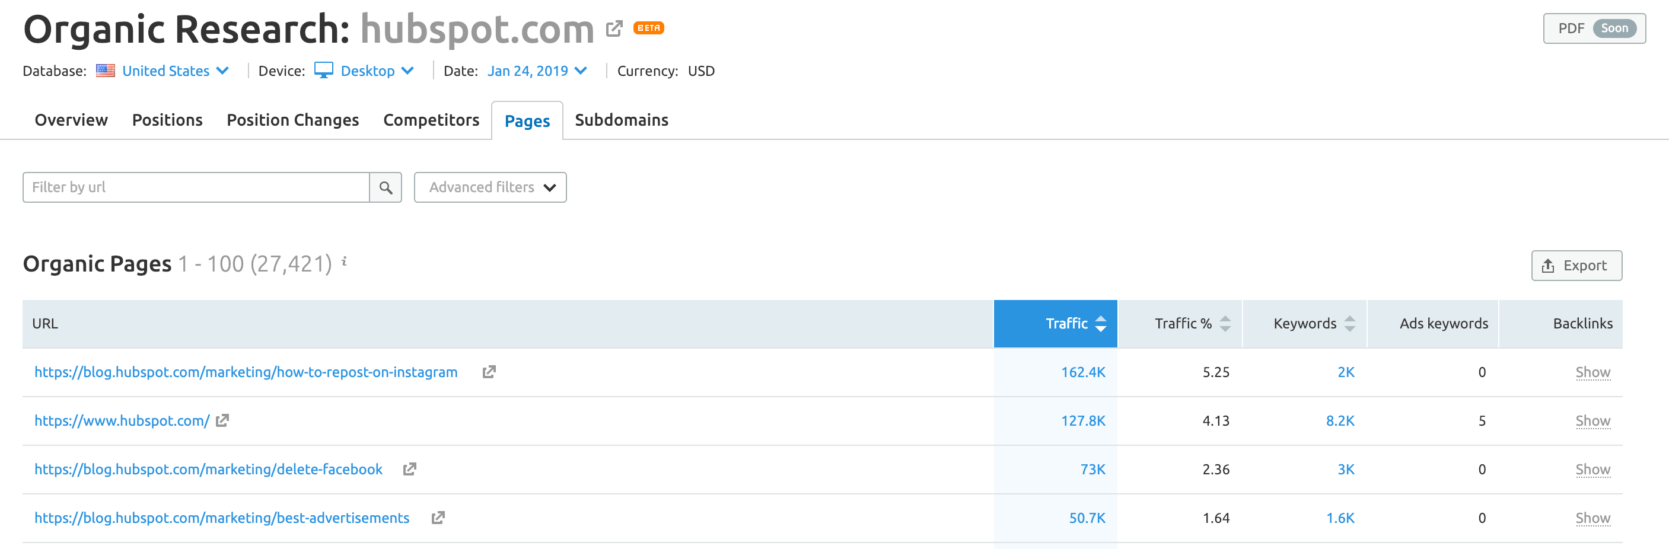Switch to the Overview tab
Screen dimensions: 1669x549
pos(71,120)
